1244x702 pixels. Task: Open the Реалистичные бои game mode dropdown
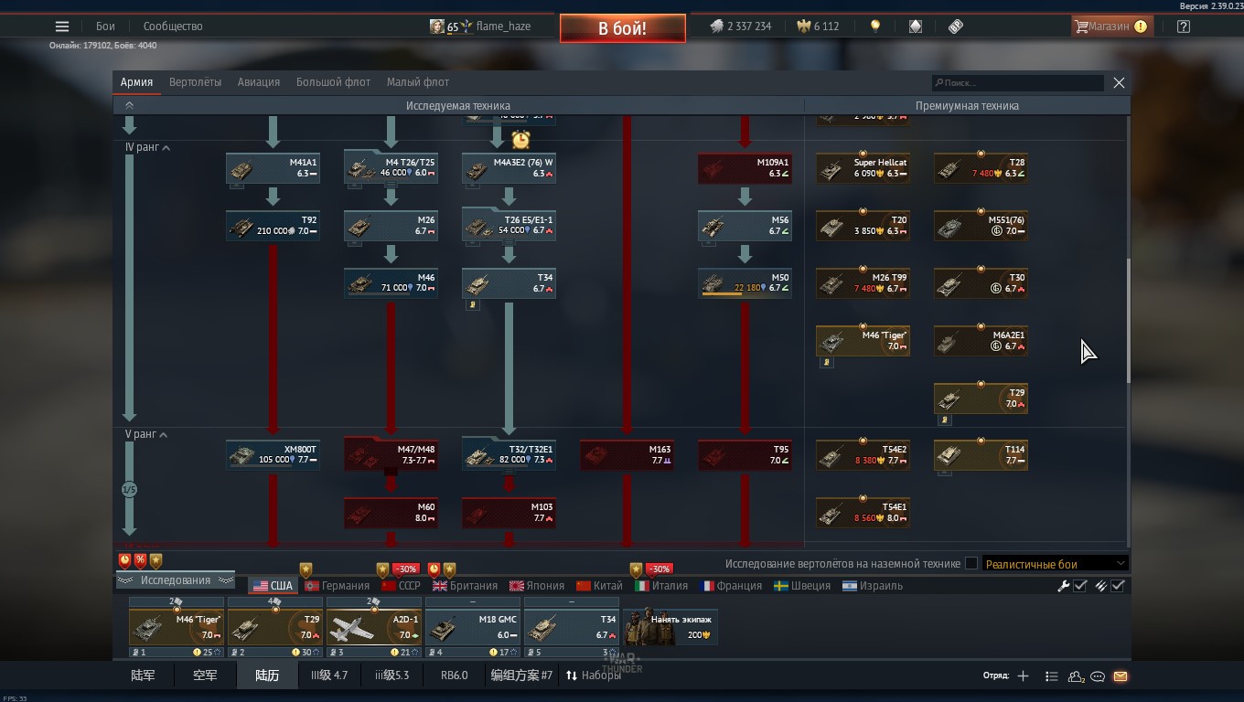[1055, 564]
